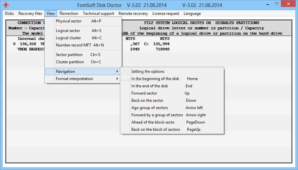Screen dimensions: 298x170
Task: Open the Technical support menu
Action: click(99, 14)
